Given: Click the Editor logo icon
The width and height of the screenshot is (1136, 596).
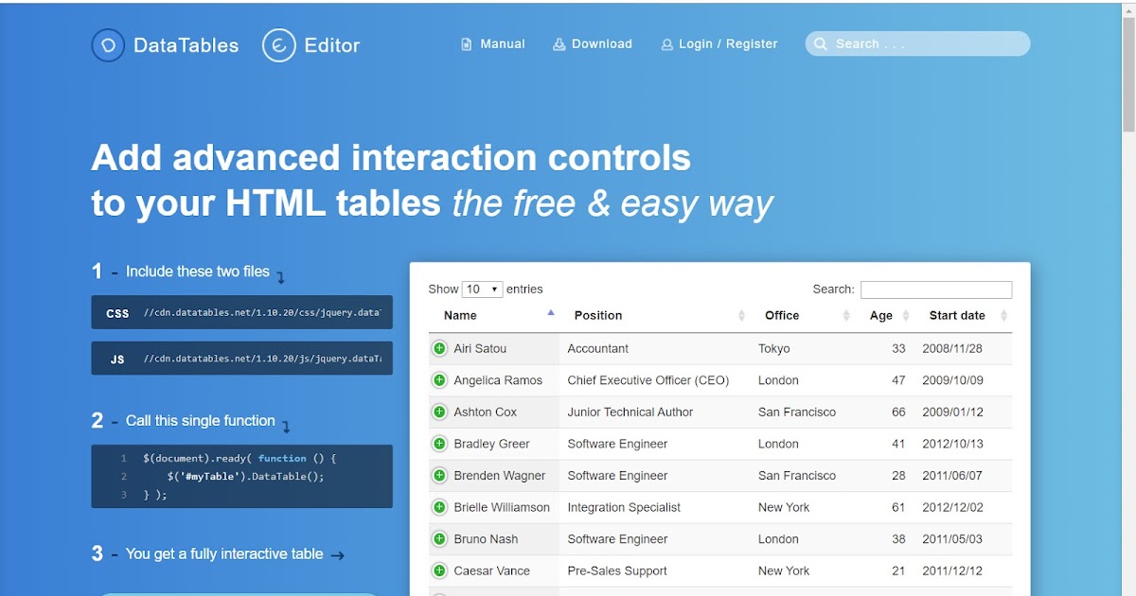Looking at the screenshot, I should tap(277, 44).
